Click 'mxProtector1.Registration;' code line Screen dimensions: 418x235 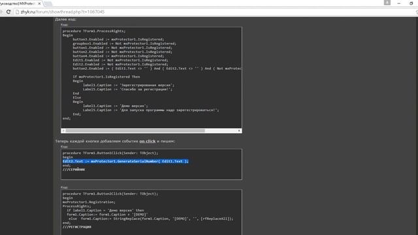click(x=89, y=202)
